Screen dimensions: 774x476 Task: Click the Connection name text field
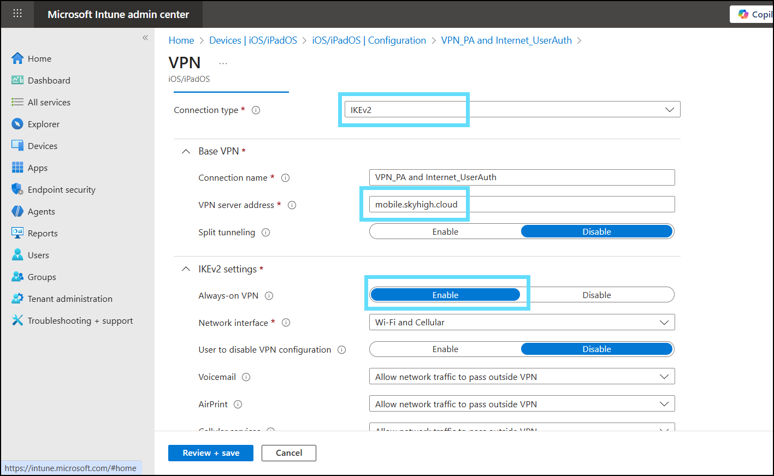(x=522, y=177)
